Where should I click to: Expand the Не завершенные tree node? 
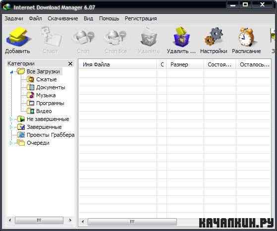point(11,119)
